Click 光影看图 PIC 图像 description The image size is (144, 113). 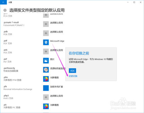coord(12,108)
